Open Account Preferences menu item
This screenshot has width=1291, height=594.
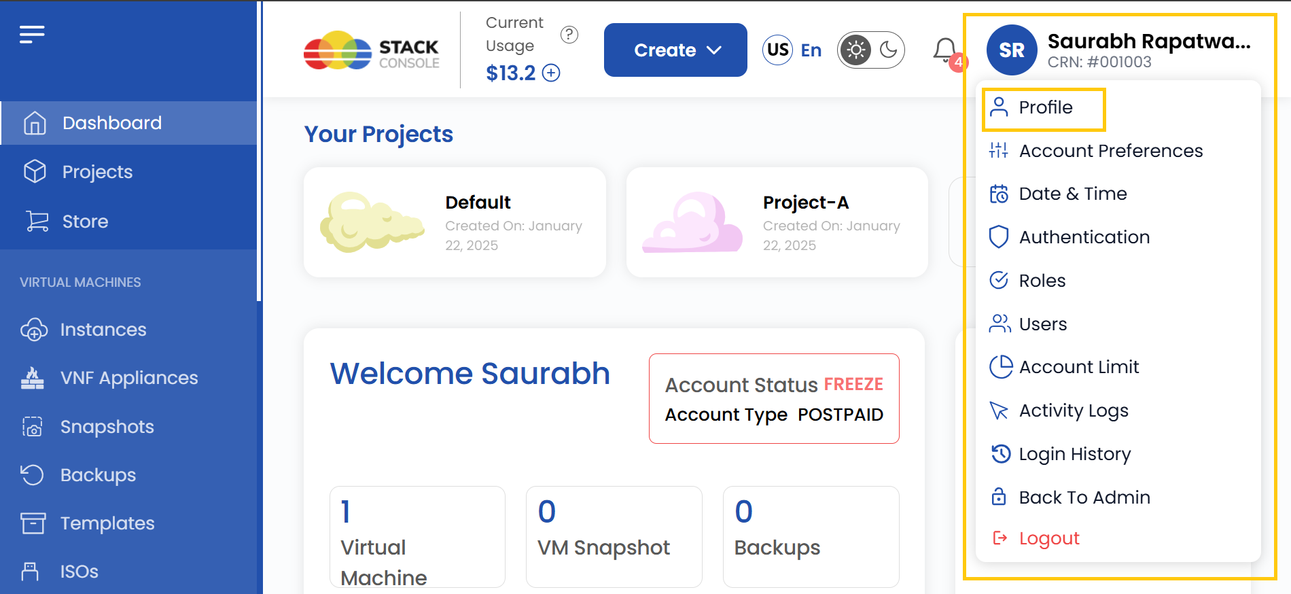[1110, 151]
